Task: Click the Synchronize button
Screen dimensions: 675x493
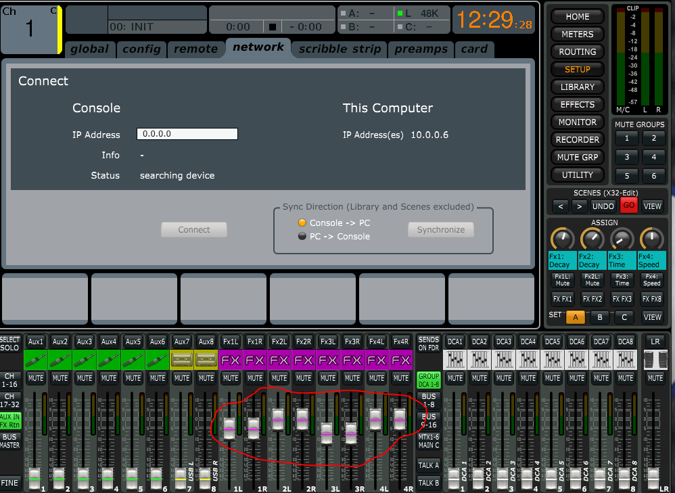Action: pos(441,229)
